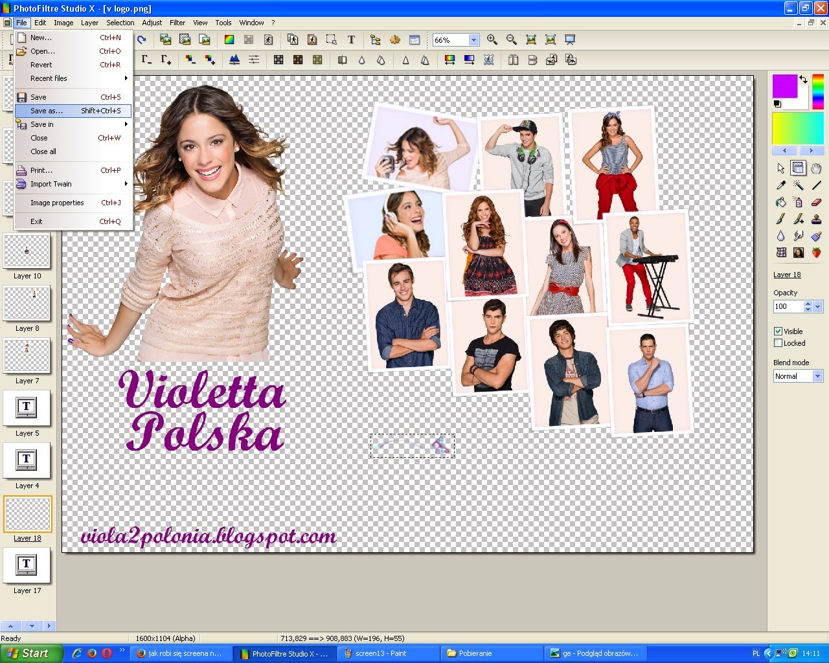
Task: Select the Layer 10 thumbnail
Action: point(27,251)
